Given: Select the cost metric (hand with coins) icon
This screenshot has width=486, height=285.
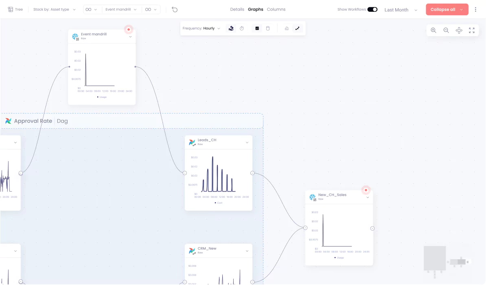Looking at the screenshot, I should [231, 28].
